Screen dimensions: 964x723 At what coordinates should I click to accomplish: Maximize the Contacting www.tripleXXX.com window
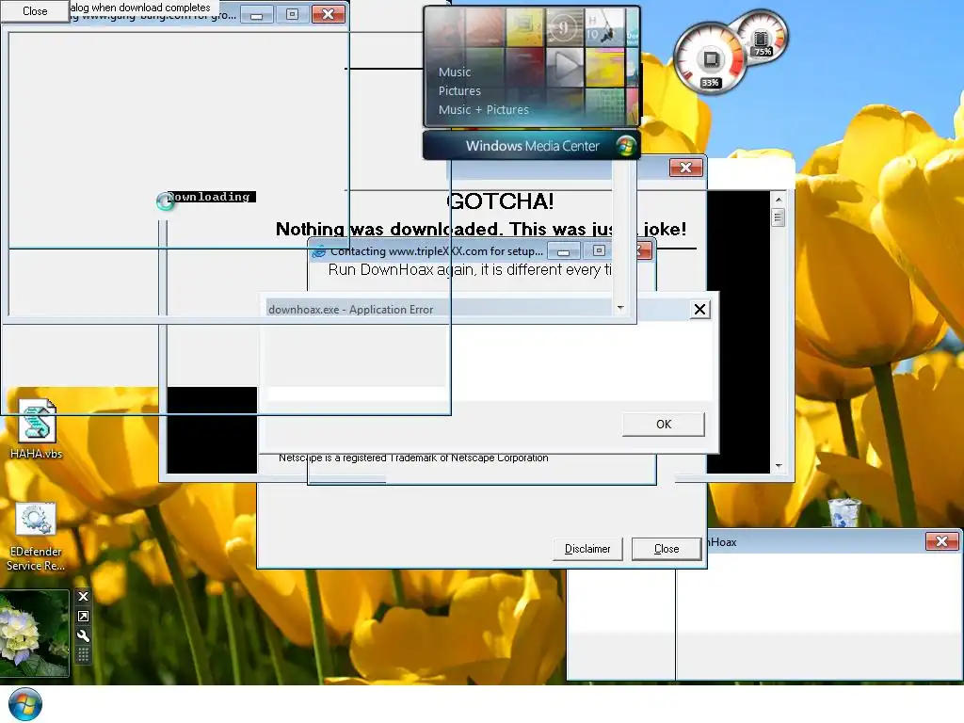[x=599, y=250]
